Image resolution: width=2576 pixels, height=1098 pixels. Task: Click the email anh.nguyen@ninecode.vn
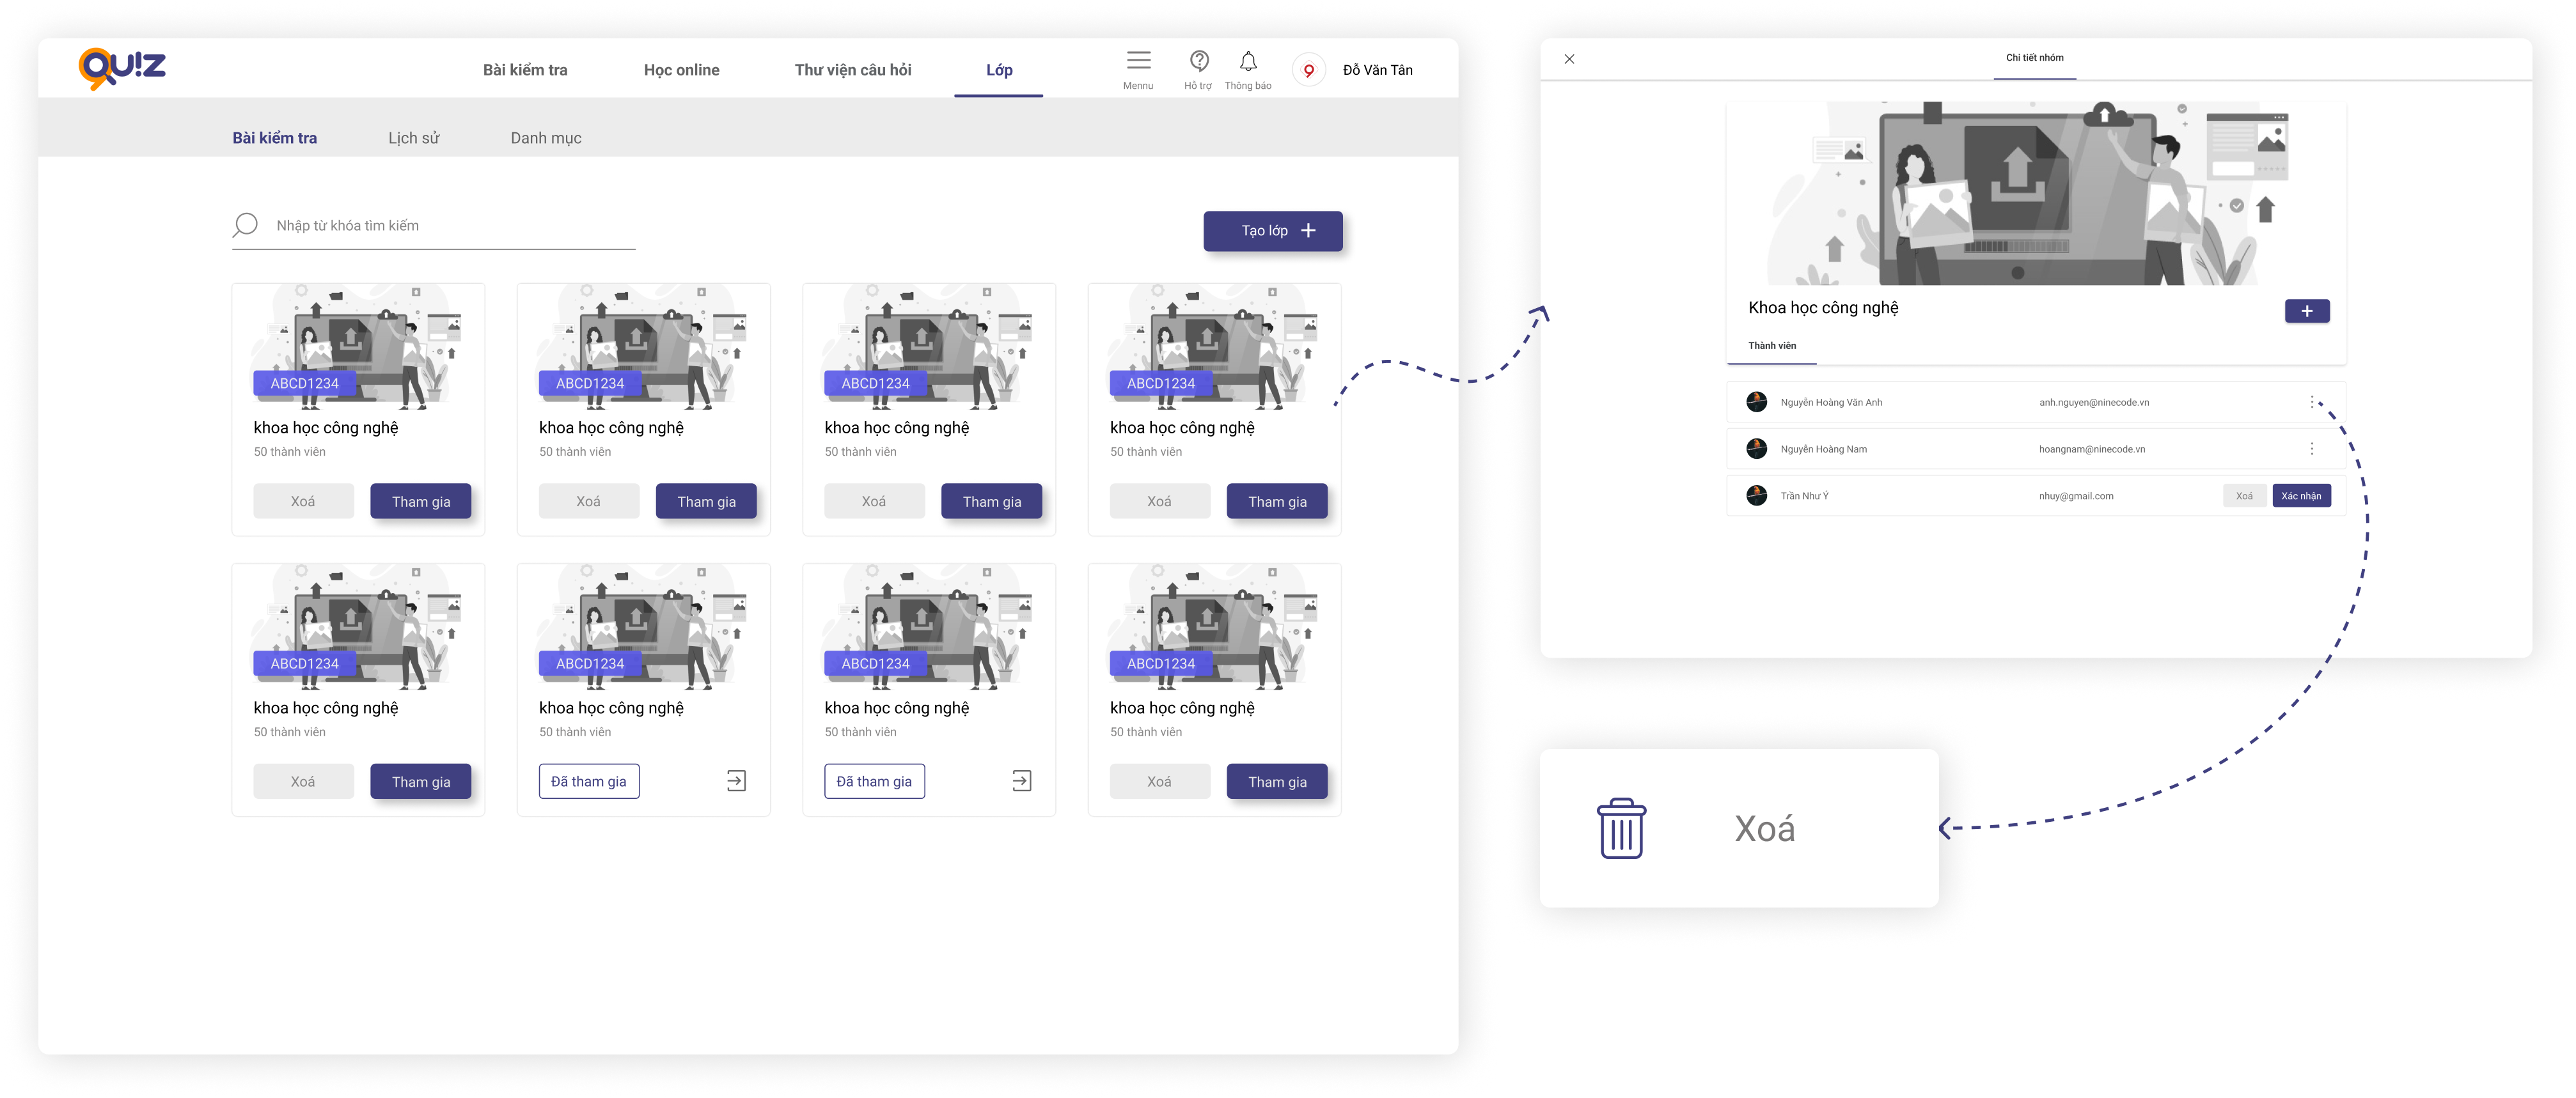coord(2093,403)
